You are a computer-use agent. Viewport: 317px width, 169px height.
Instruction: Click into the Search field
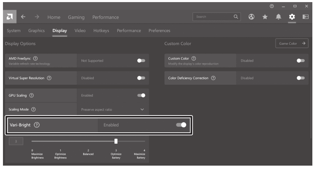tap(212, 17)
